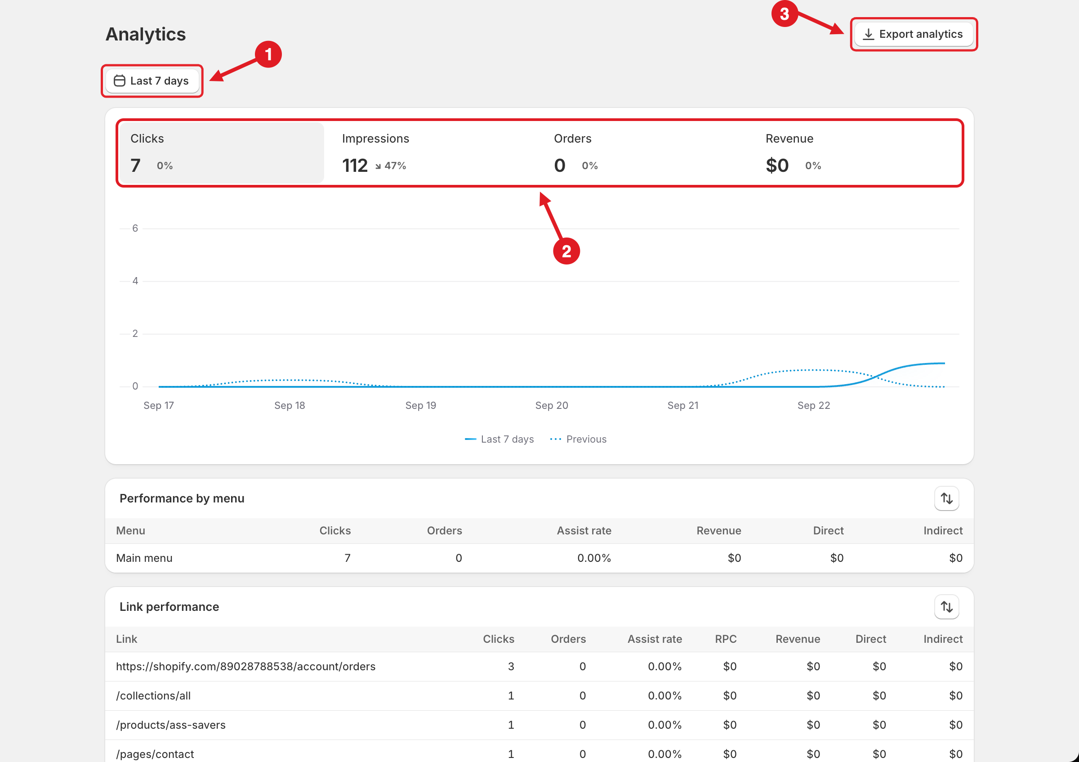Click the Previous chart legend entry
This screenshot has height=762, width=1079.
tap(578, 439)
